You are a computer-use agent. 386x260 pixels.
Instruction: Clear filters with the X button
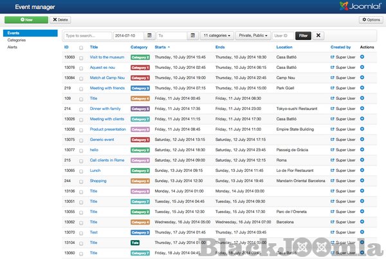click(318, 36)
